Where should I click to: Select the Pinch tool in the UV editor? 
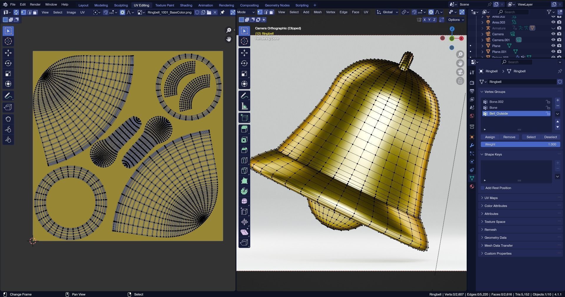click(8, 140)
